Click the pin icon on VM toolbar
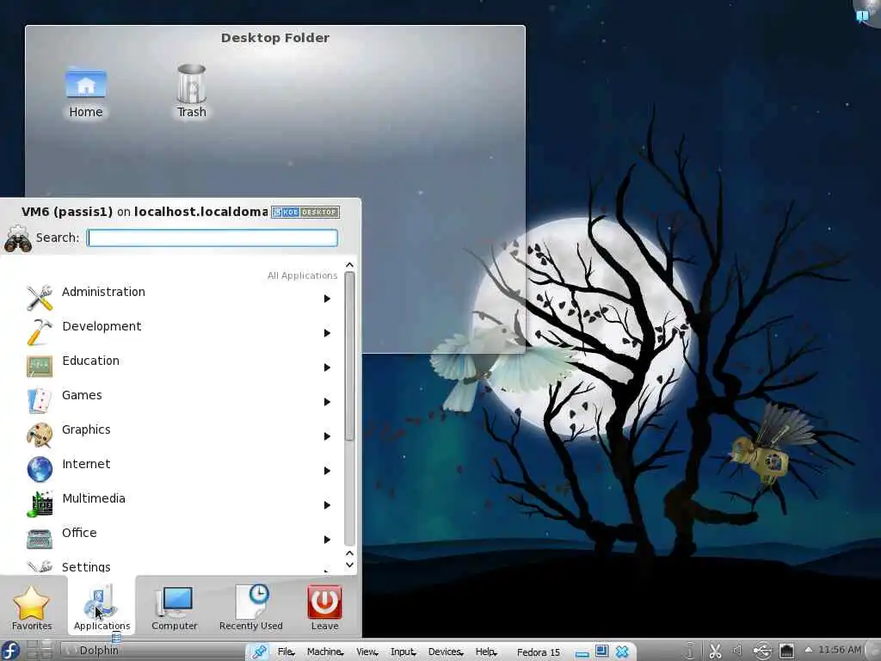Image resolution: width=881 pixels, height=661 pixels. coord(258,652)
